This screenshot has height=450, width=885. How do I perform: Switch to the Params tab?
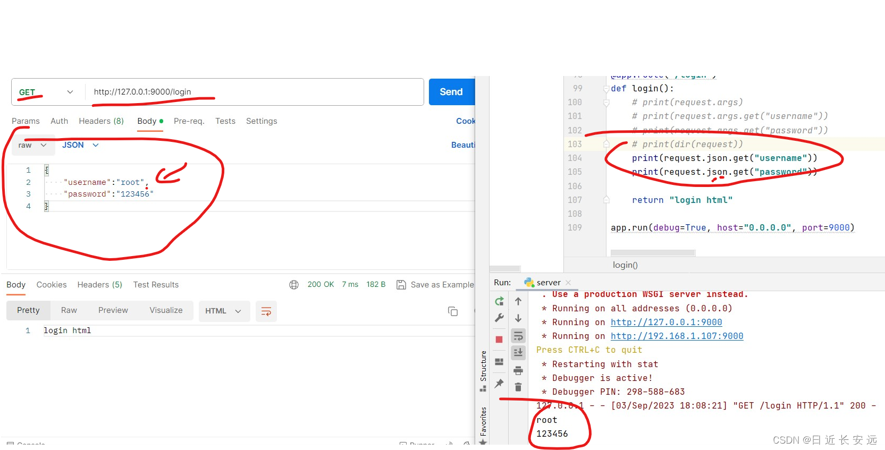(26, 121)
